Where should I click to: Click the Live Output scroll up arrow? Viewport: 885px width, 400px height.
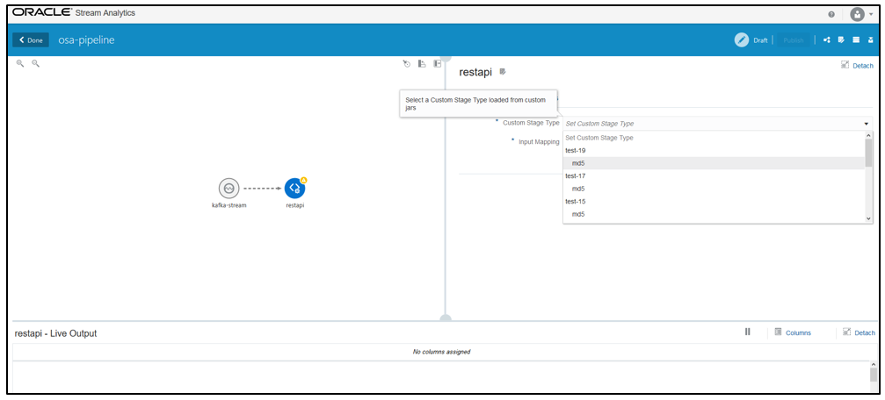tap(874, 365)
